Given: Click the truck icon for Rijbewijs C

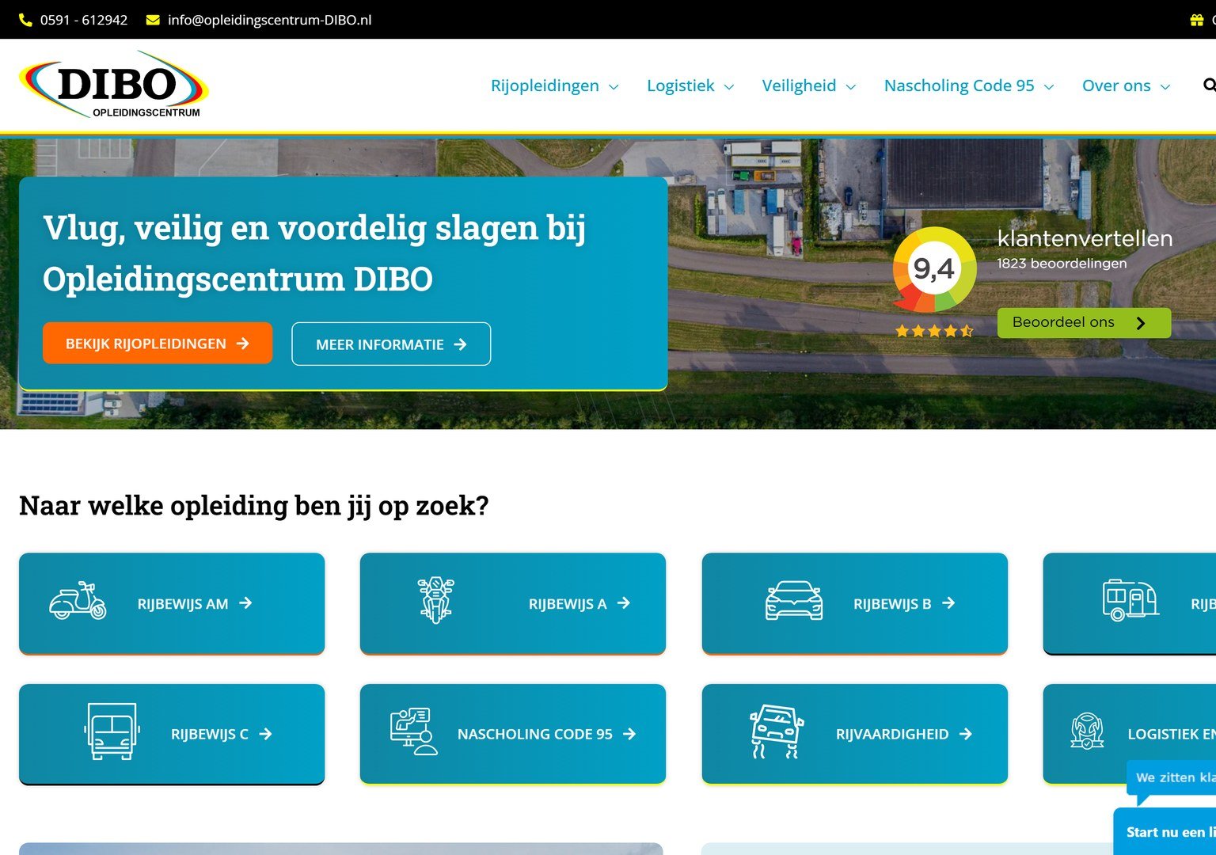Looking at the screenshot, I should [112, 731].
